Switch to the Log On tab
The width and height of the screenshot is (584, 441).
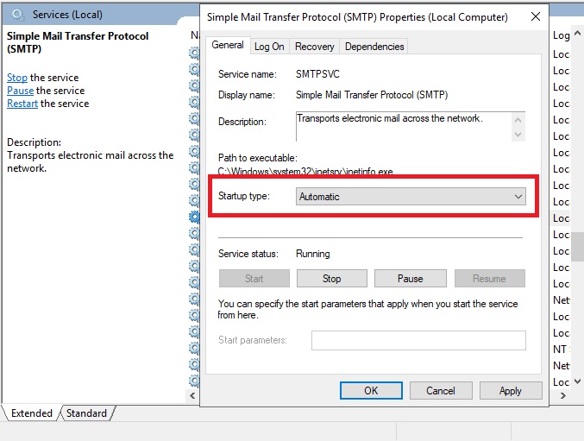pos(268,47)
